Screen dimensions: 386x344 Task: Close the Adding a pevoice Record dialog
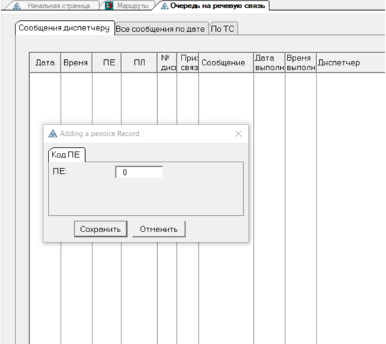pyautogui.click(x=238, y=134)
